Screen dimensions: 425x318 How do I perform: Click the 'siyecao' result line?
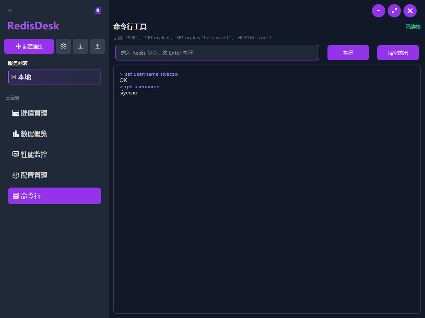click(129, 93)
